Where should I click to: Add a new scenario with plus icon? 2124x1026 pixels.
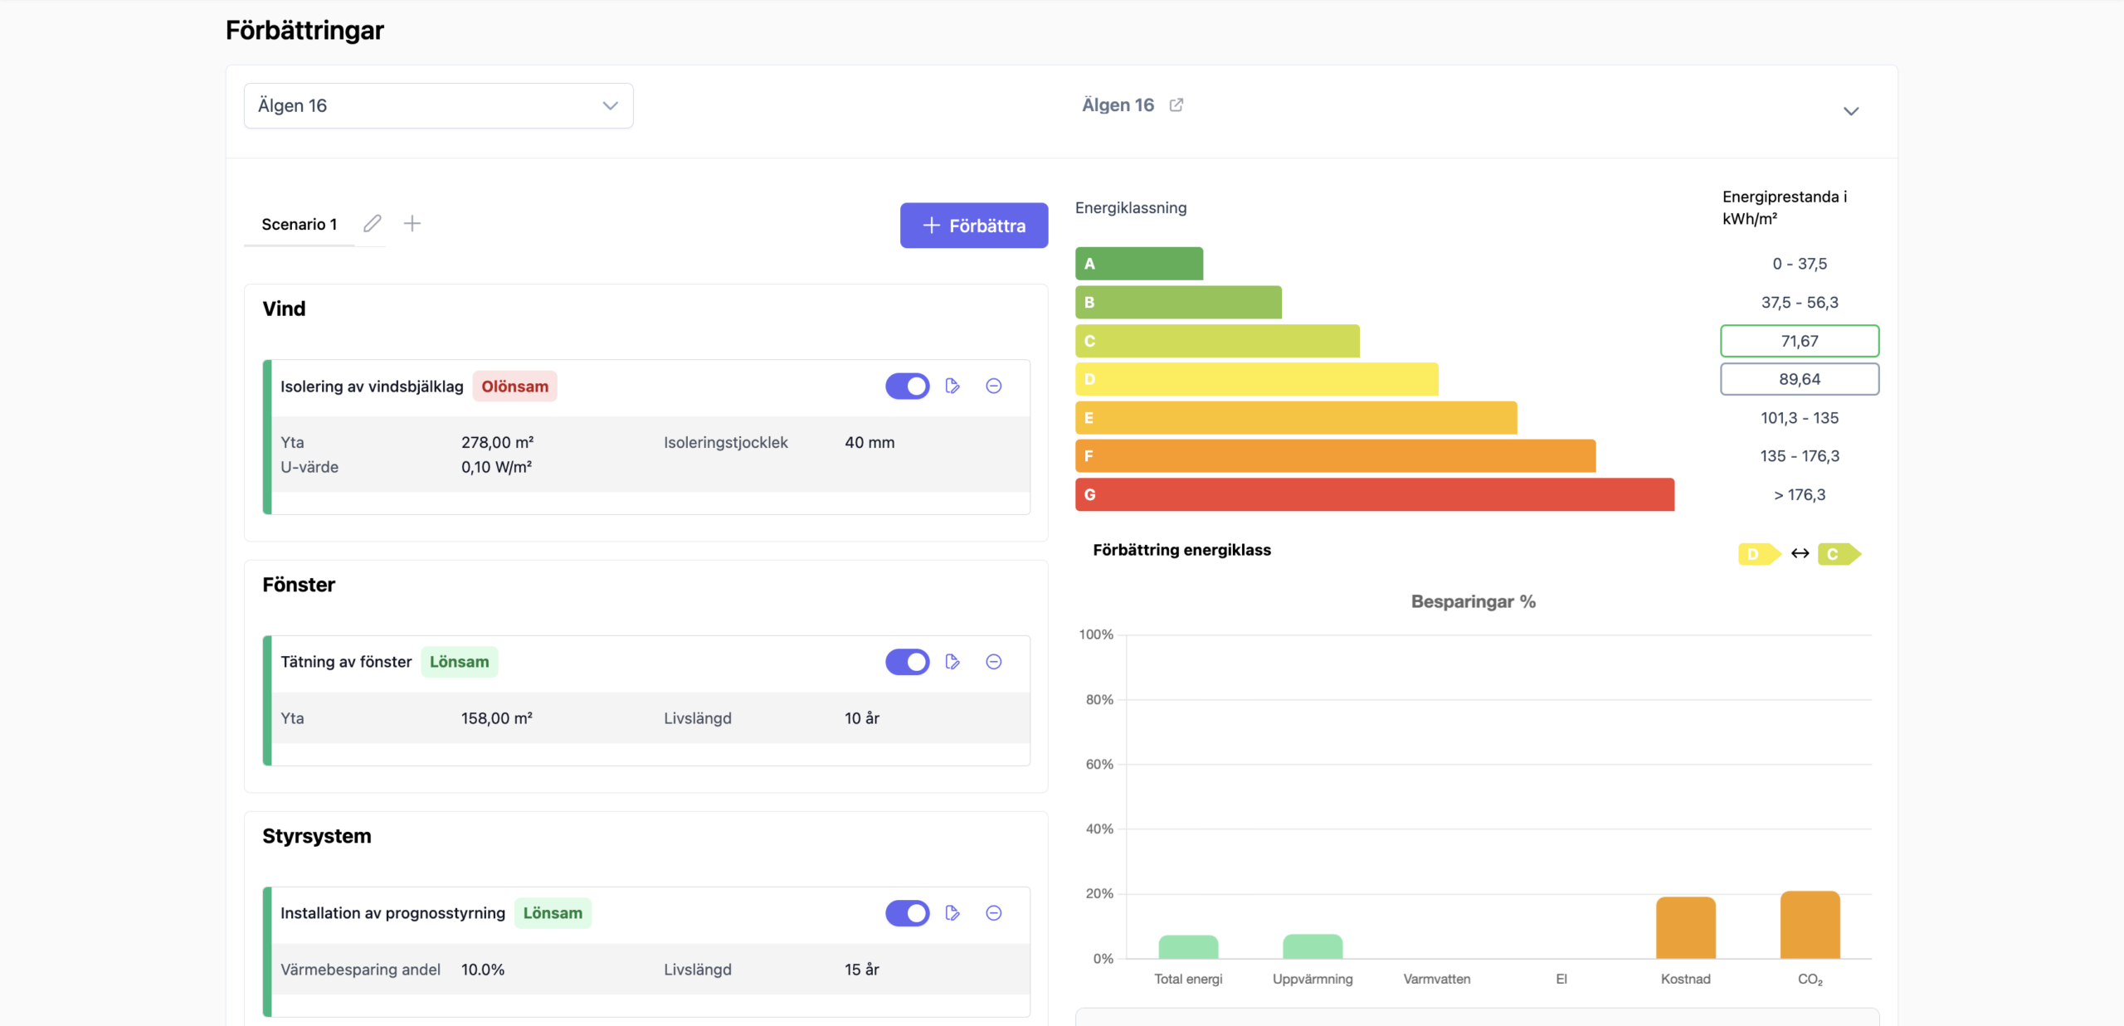(x=412, y=223)
